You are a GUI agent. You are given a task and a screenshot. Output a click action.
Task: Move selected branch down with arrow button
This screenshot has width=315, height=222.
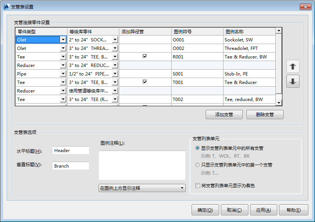point(293,81)
